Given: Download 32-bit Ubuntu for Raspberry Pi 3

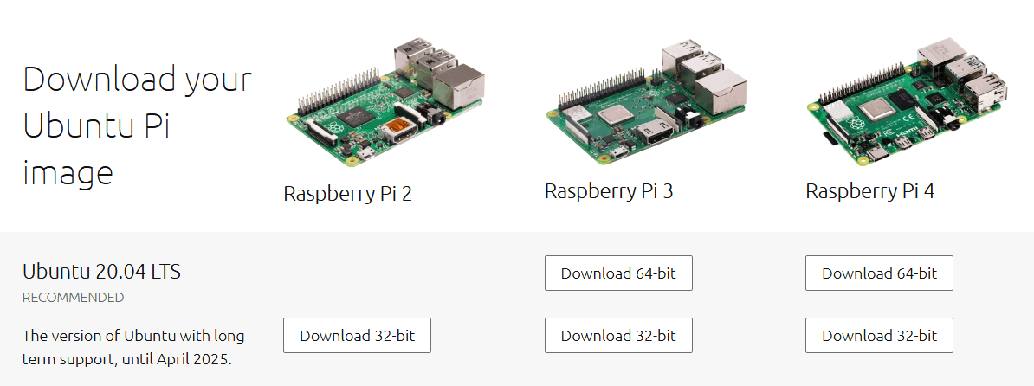Looking at the screenshot, I should point(618,335).
